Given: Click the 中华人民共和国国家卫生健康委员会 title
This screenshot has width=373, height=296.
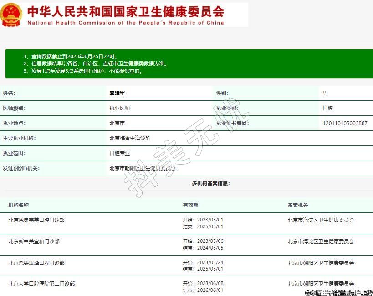Looking at the screenshot, I should pyautogui.click(x=126, y=11).
